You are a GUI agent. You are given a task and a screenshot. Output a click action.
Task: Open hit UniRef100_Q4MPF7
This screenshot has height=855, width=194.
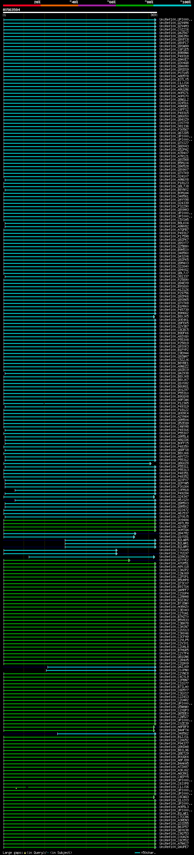[x=174, y=590]
